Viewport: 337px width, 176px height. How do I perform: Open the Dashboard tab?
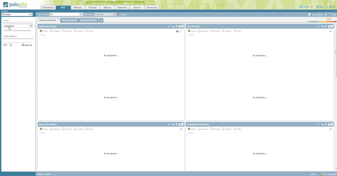tap(48, 7)
